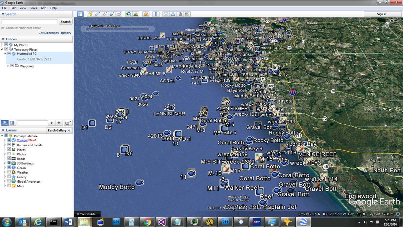
Task: Uncheck Hummbird PC checkbox
Action: tap(9, 53)
